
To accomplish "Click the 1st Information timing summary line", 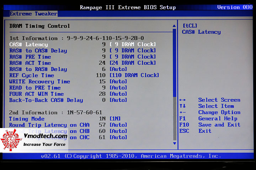I will 76,38.
